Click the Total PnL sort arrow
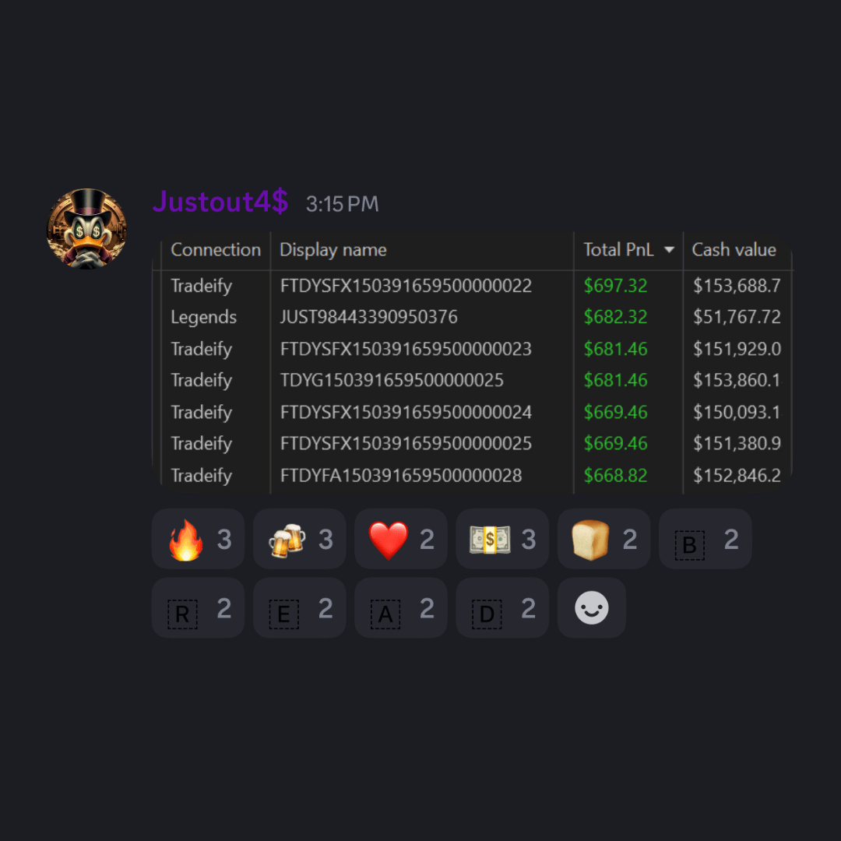841x841 pixels. (x=669, y=249)
